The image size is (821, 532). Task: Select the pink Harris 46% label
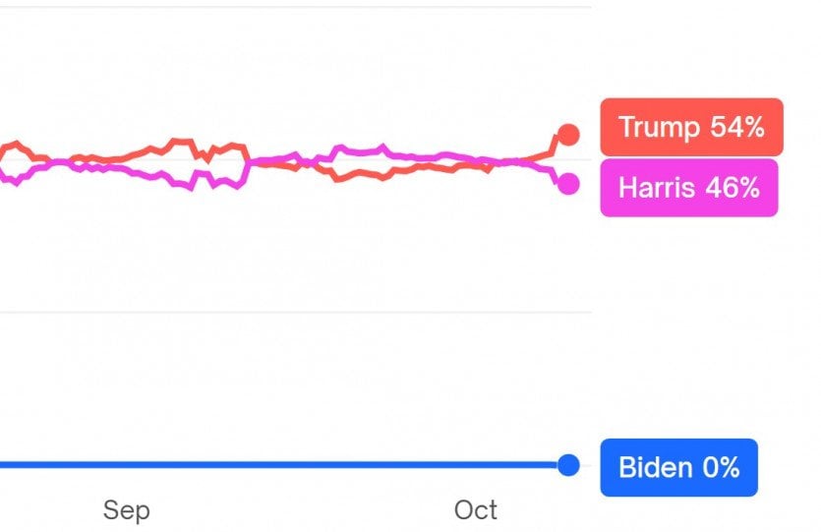(x=689, y=188)
